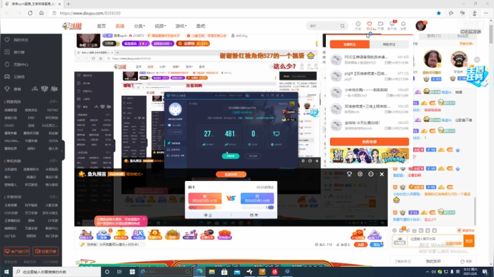494x277 pixels.
Task: Open the history clock icon
Action: coord(358,25)
